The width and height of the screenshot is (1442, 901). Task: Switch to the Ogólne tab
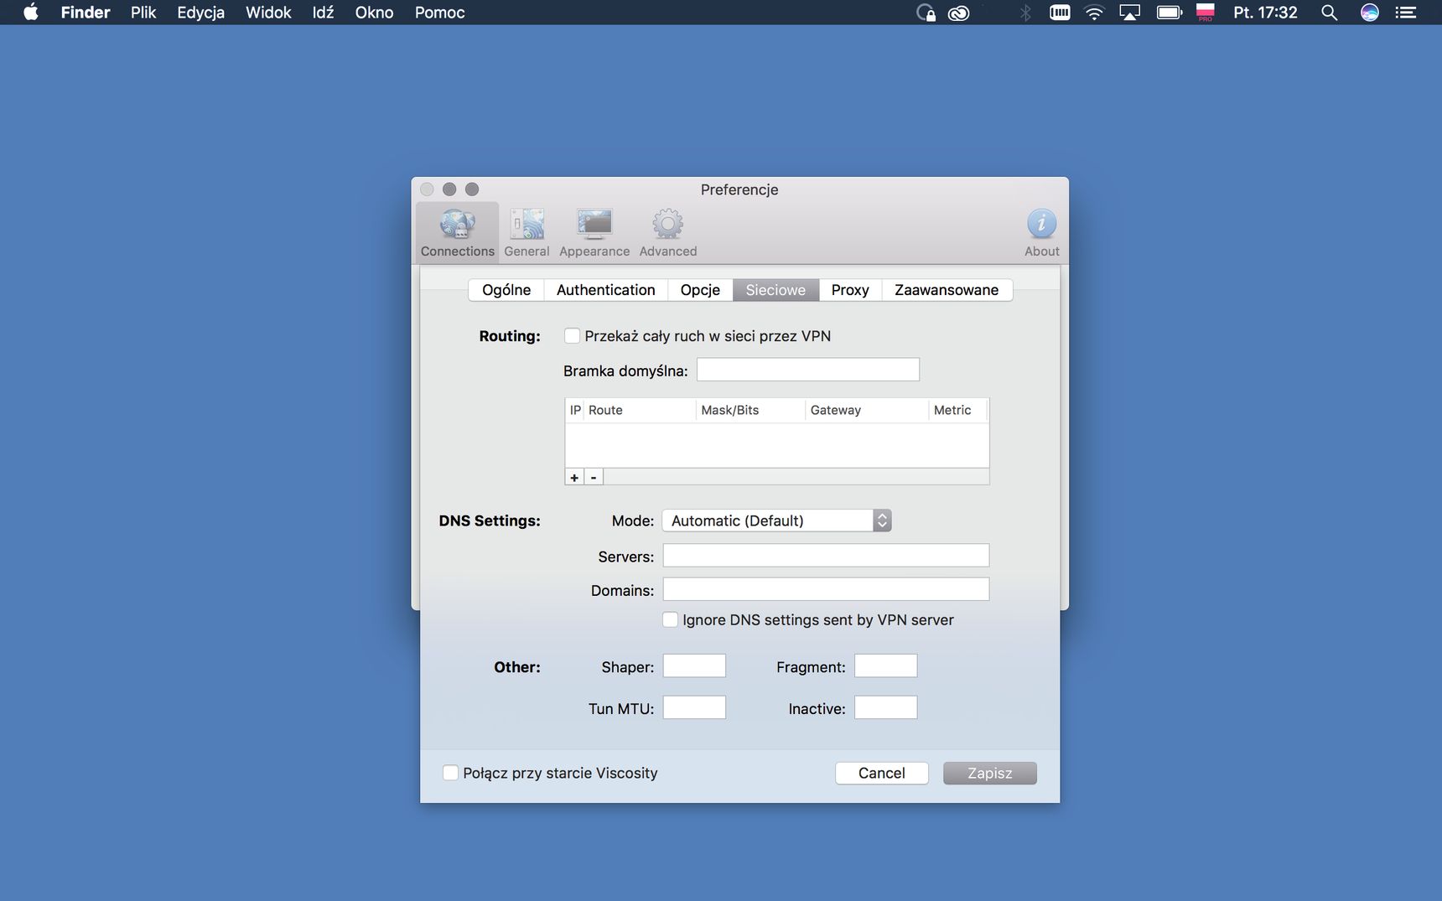pyautogui.click(x=506, y=290)
